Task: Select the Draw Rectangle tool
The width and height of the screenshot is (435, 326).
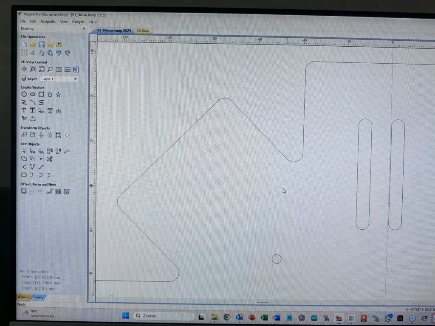Action: point(41,95)
